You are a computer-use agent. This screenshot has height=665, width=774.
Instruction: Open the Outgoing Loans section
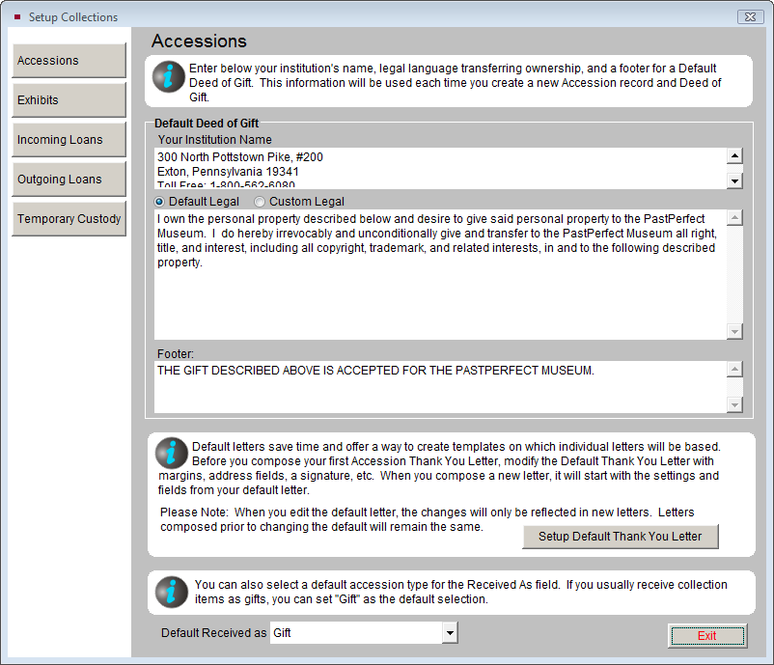tap(69, 180)
